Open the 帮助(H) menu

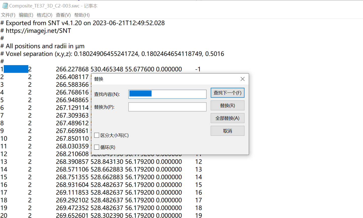coord(82,15)
